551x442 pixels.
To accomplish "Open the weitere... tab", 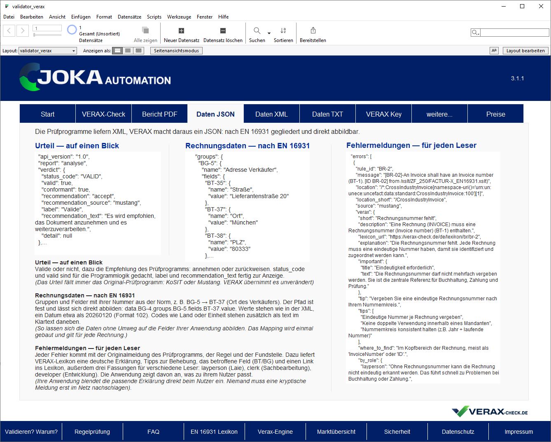I will (x=439, y=114).
